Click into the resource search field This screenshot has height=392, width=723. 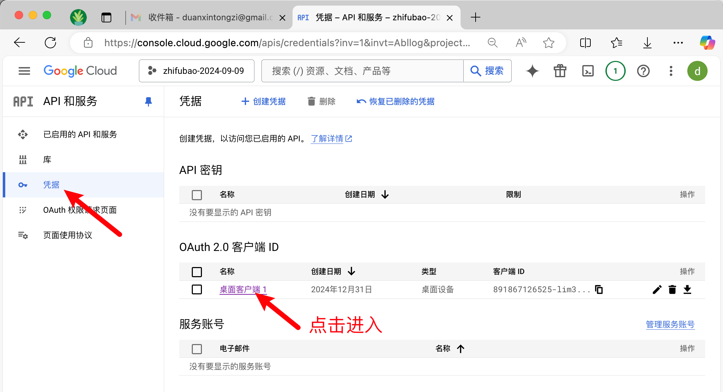pyautogui.click(x=362, y=71)
